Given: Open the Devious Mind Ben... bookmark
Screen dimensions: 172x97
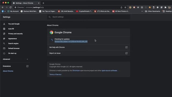Looking at the screenshot, I should pos(29,11).
